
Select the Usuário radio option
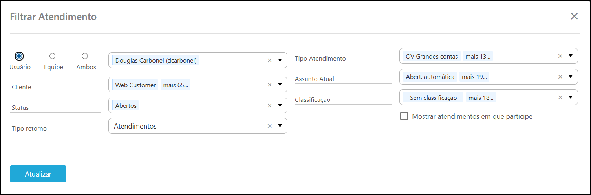coord(19,56)
